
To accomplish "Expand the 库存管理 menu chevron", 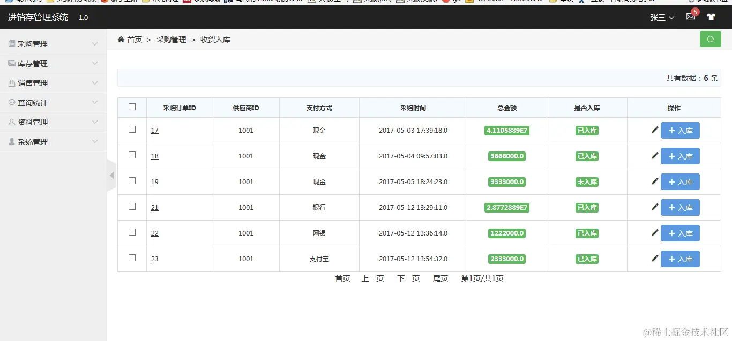I will tap(95, 63).
